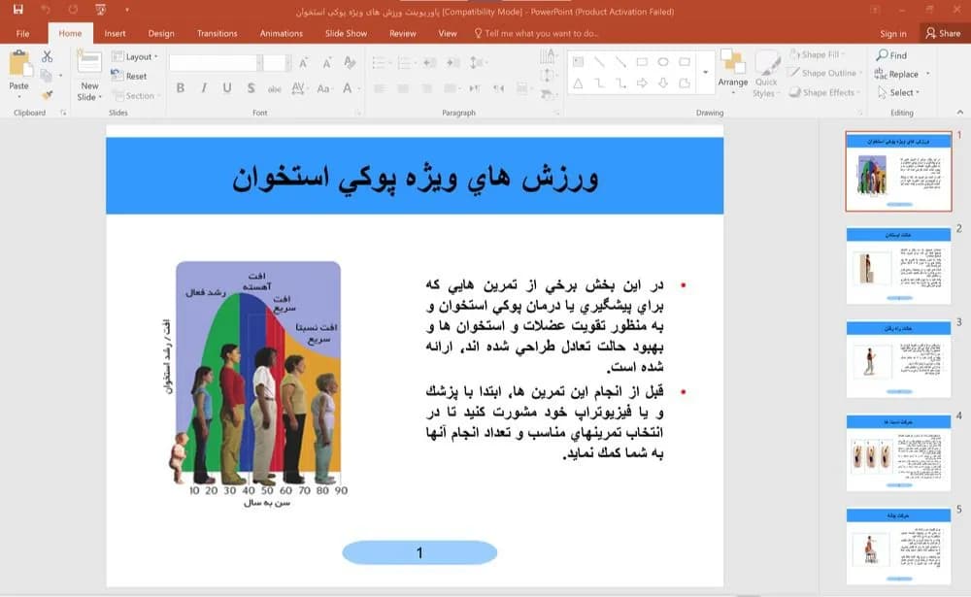Click the Strikethrough abc icon
The image size is (971, 597).
pos(275,88)
